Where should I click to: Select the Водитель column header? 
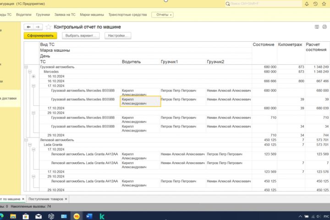pyautogui.click(x=132, y=62)
